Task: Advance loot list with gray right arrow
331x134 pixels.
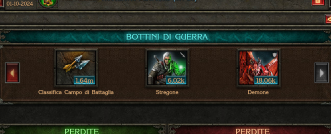Action: tap(322, 73)
